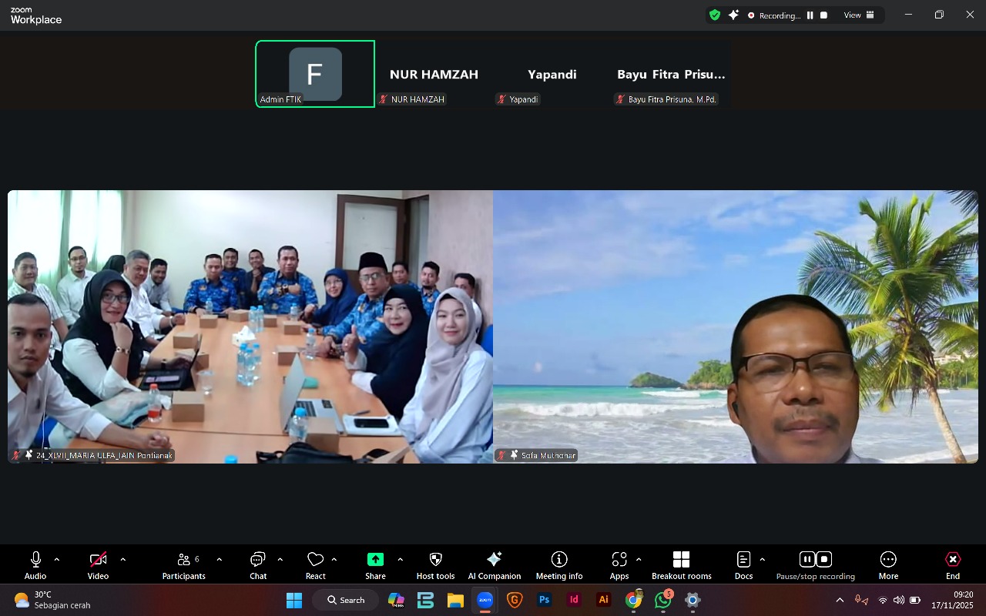Pause recording in bottom toolbar
The width and height of the screenshot is (986, 616).
pyautogui.click(x=807, y=560)
